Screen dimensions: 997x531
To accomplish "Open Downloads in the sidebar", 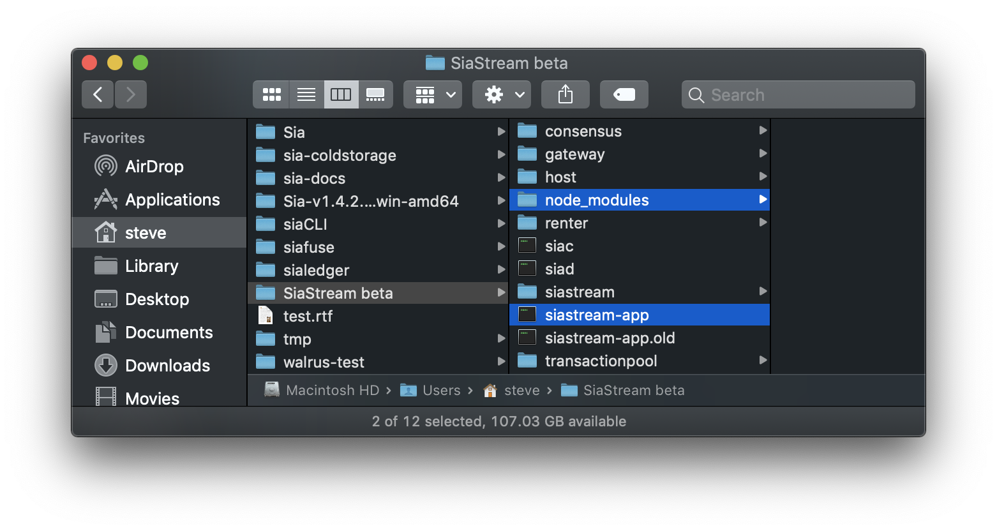I will point(160,366).
